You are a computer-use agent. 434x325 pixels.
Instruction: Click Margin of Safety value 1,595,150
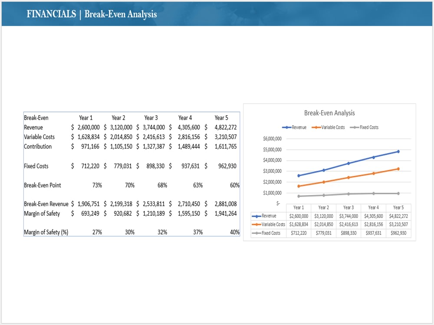(189, 214)
